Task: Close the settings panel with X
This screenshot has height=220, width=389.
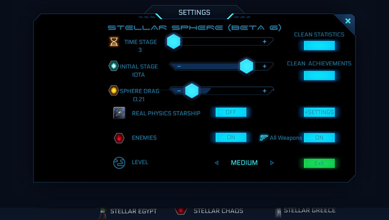Action: coord(348,21)
